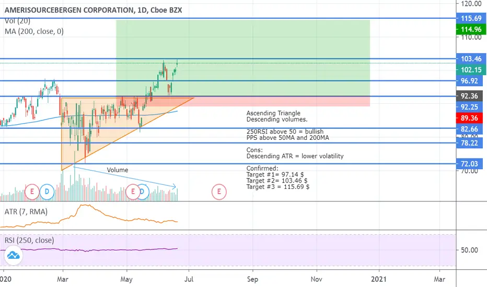Select the red stop-loss zone

coord(243,101)
